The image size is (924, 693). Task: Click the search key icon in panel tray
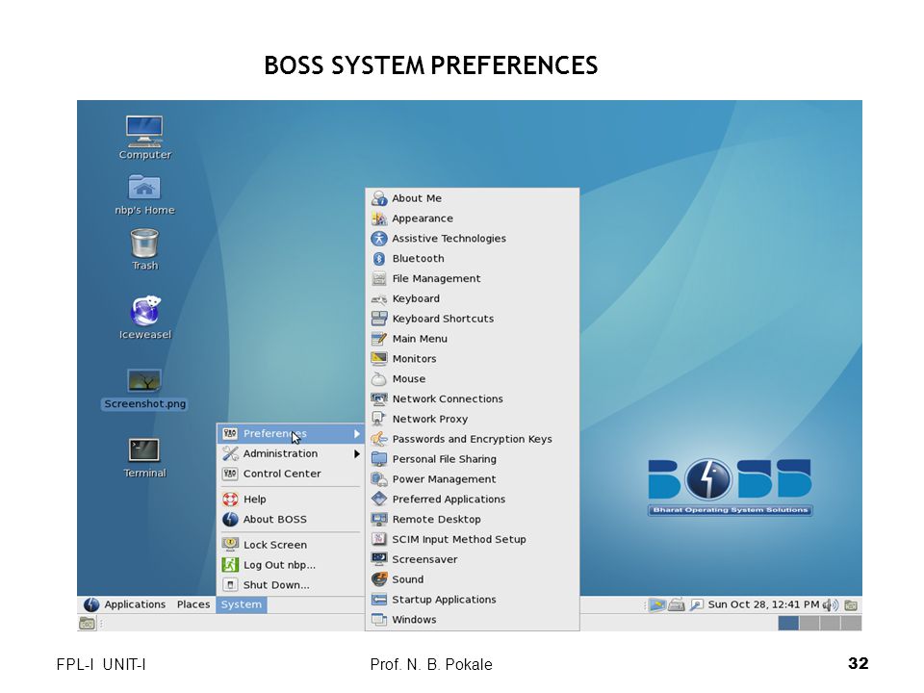[x=697, y=604]
